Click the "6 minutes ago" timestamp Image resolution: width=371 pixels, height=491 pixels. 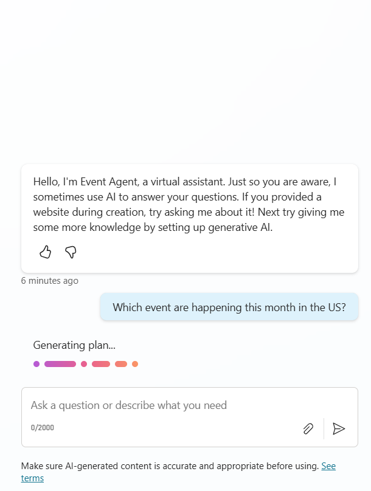point(49,281)
